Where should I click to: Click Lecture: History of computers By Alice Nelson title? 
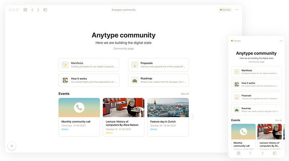122,123
